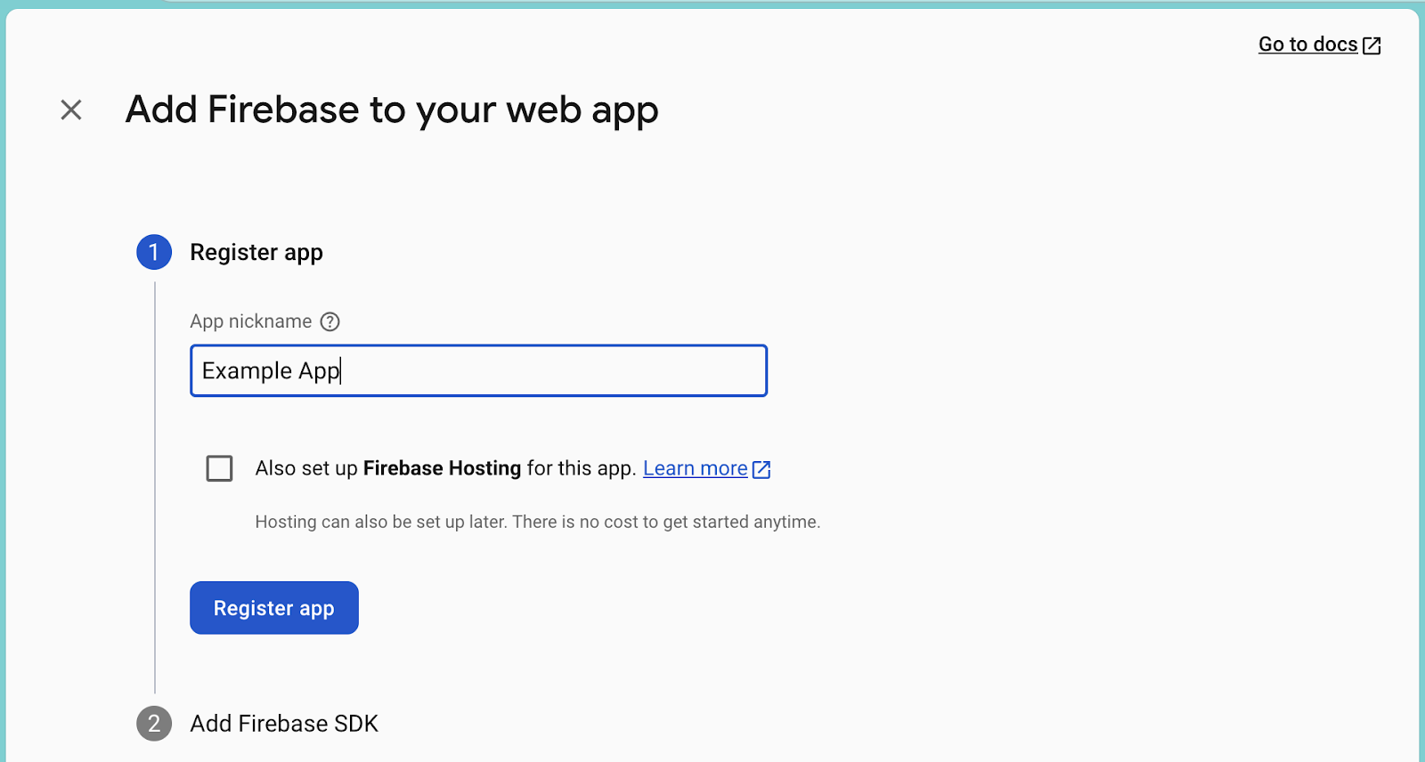Focus the App nickname input field
1425x762 pixels.
point(478,370)
